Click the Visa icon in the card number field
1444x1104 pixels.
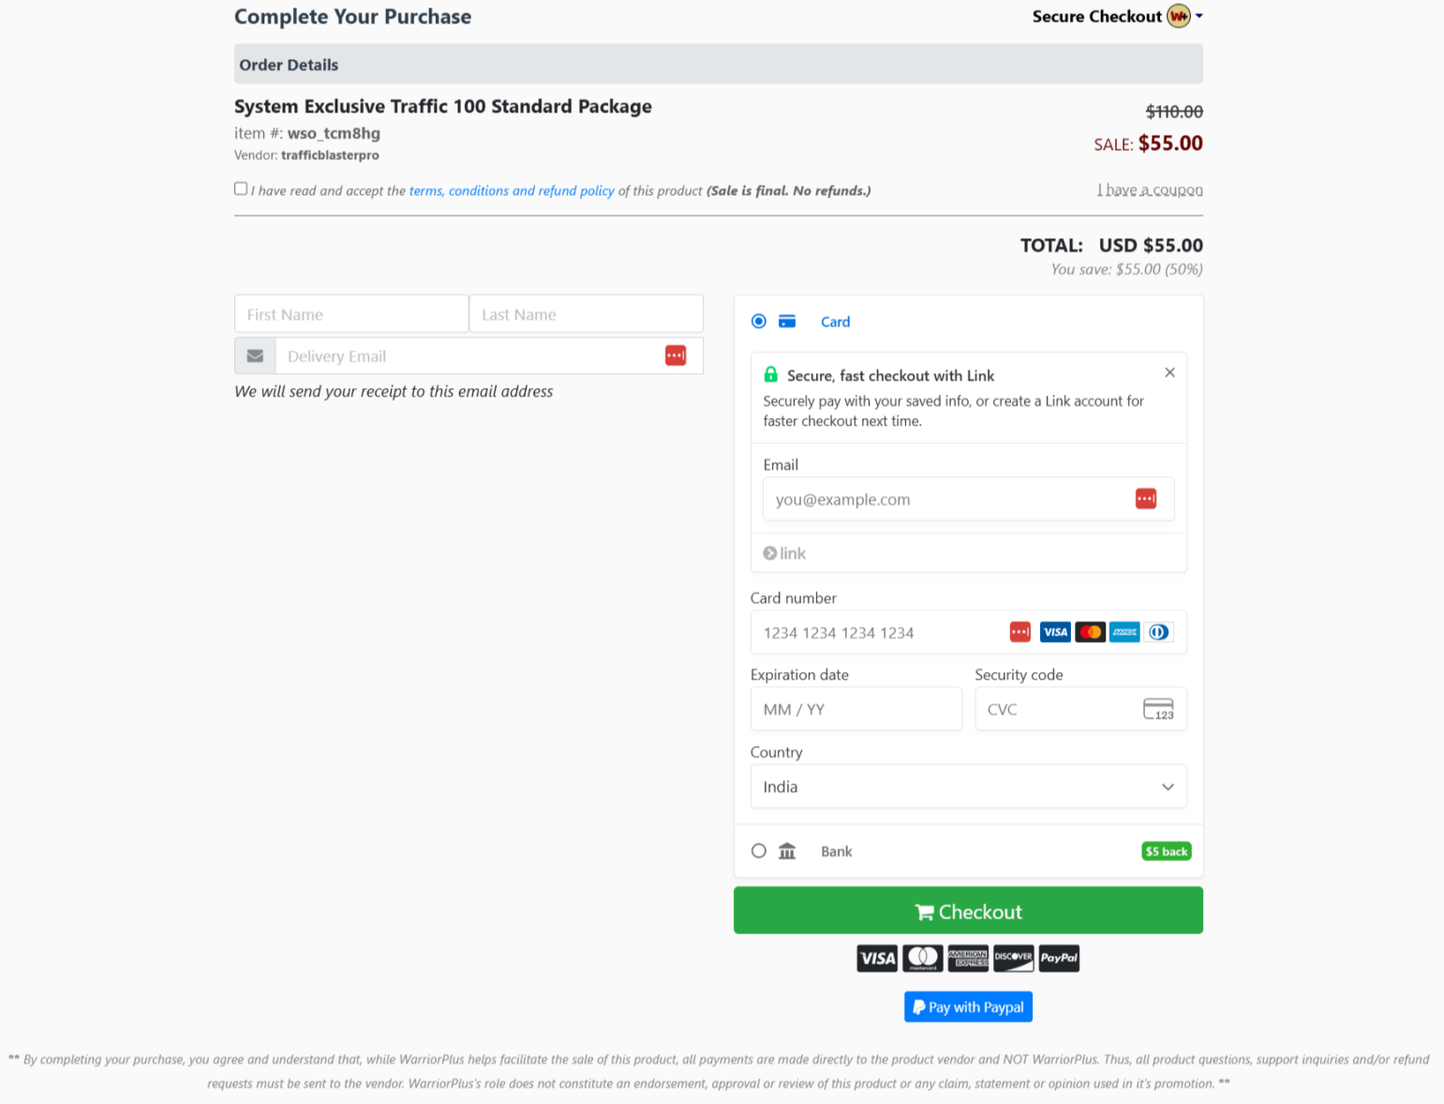pos(1054,632)
